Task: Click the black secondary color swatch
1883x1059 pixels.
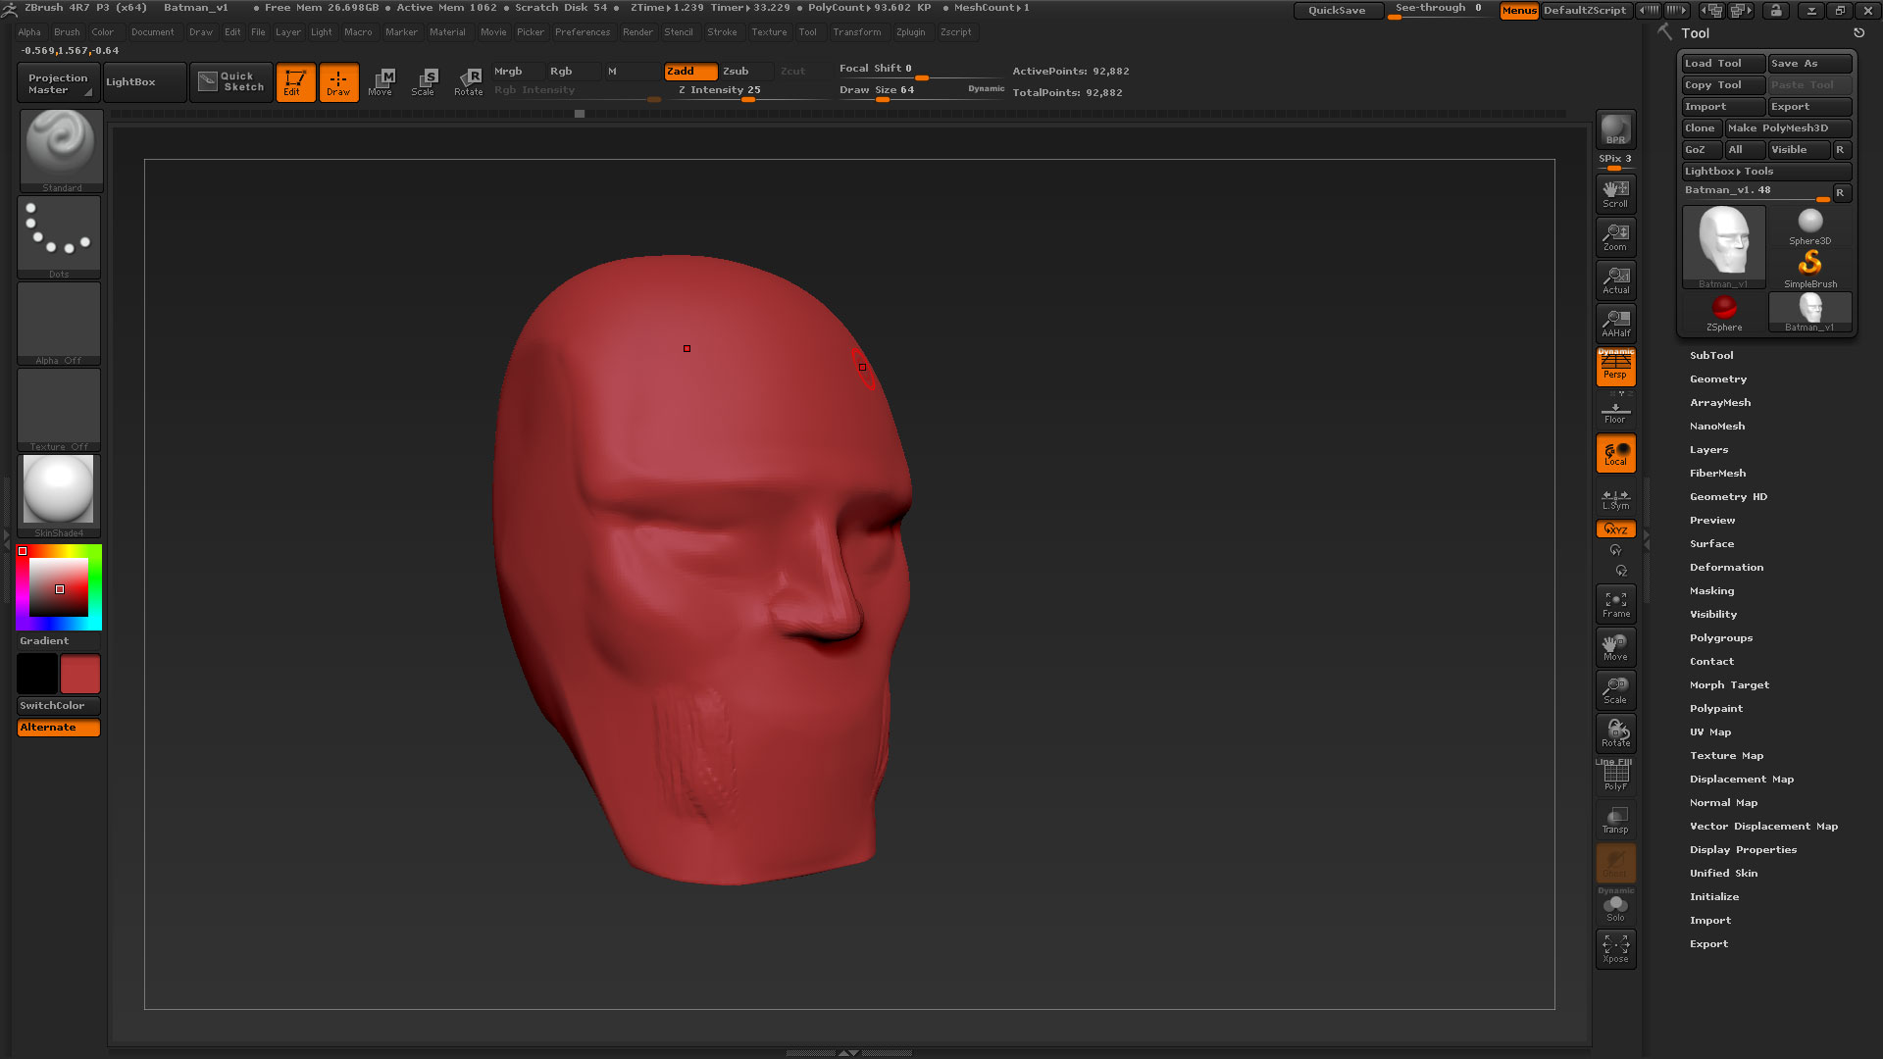Action: [x=37, y=675]
